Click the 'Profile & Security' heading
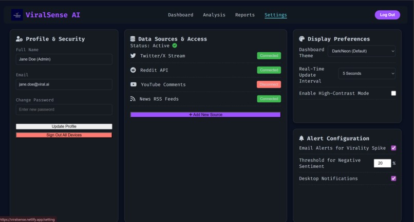The height and width of the screenshot is (222, 414). [x=55, y=39]
